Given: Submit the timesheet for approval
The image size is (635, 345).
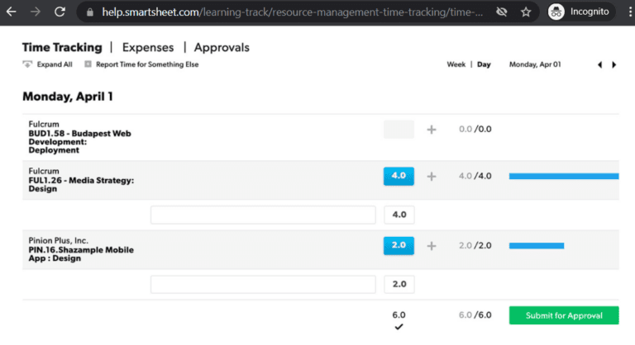Looking at the screenshot, I should 564,315.
